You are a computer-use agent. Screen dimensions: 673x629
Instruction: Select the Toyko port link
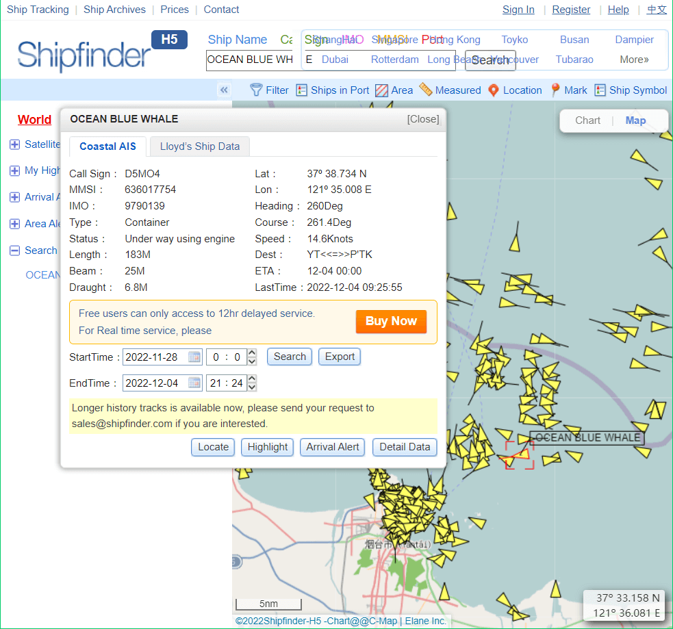click(x=515, y=40)
